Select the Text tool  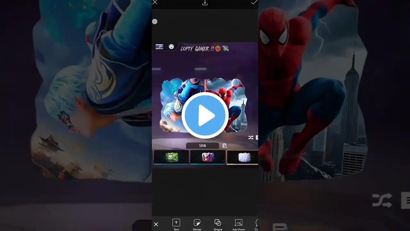(x=176, y=225)
